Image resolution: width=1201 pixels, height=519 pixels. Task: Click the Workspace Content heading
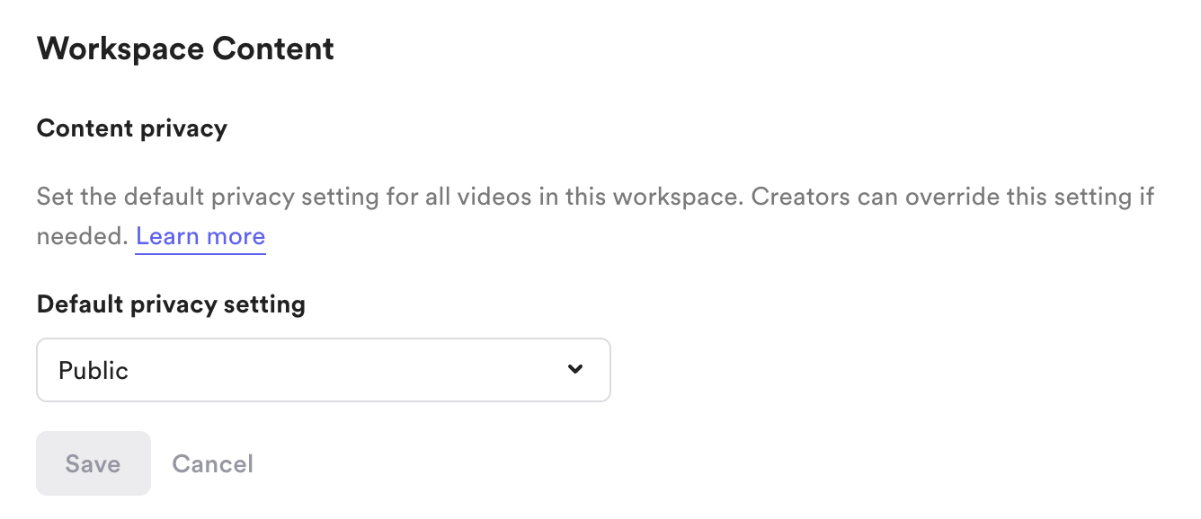tap(185, 48)
